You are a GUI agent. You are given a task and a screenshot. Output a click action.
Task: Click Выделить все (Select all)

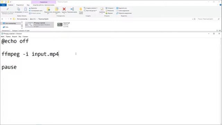121,8
